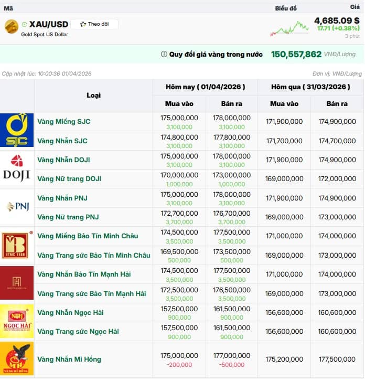Viewport: 365px width, 380px height.
Task: Open Vàng Nhẫn Bảo Tín Mạnh Hải link
Action: (x=84, y=275)
